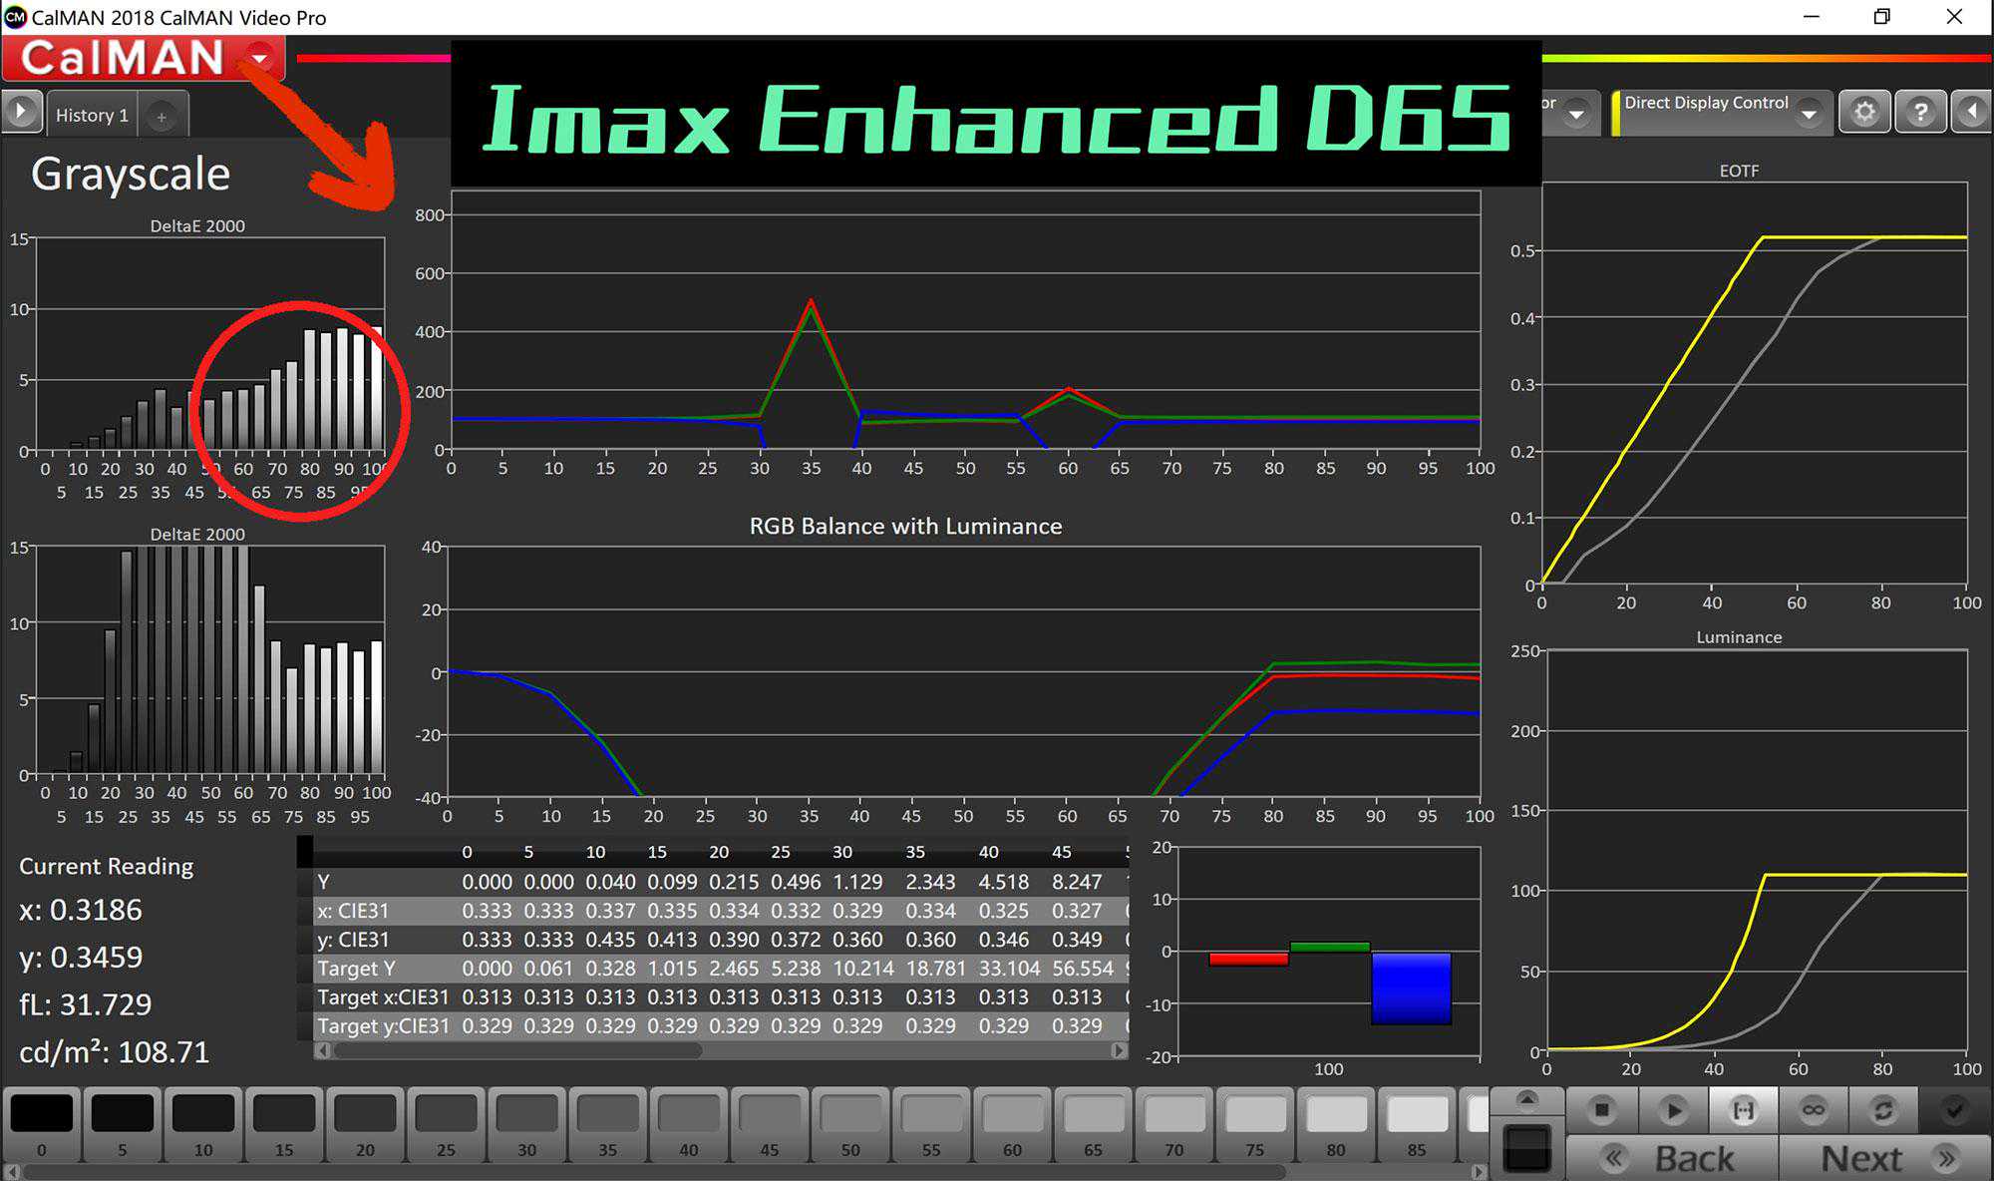Expand the pattern window up-arrow expander
This screenshot has width=1994, height=1181.
click(x=1526, y=1100)
